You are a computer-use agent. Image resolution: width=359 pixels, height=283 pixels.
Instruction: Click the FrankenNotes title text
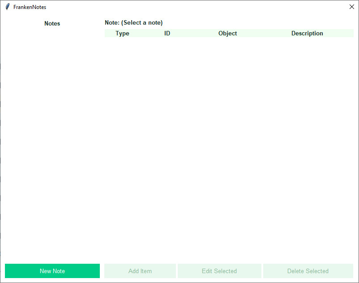[29, 7]
